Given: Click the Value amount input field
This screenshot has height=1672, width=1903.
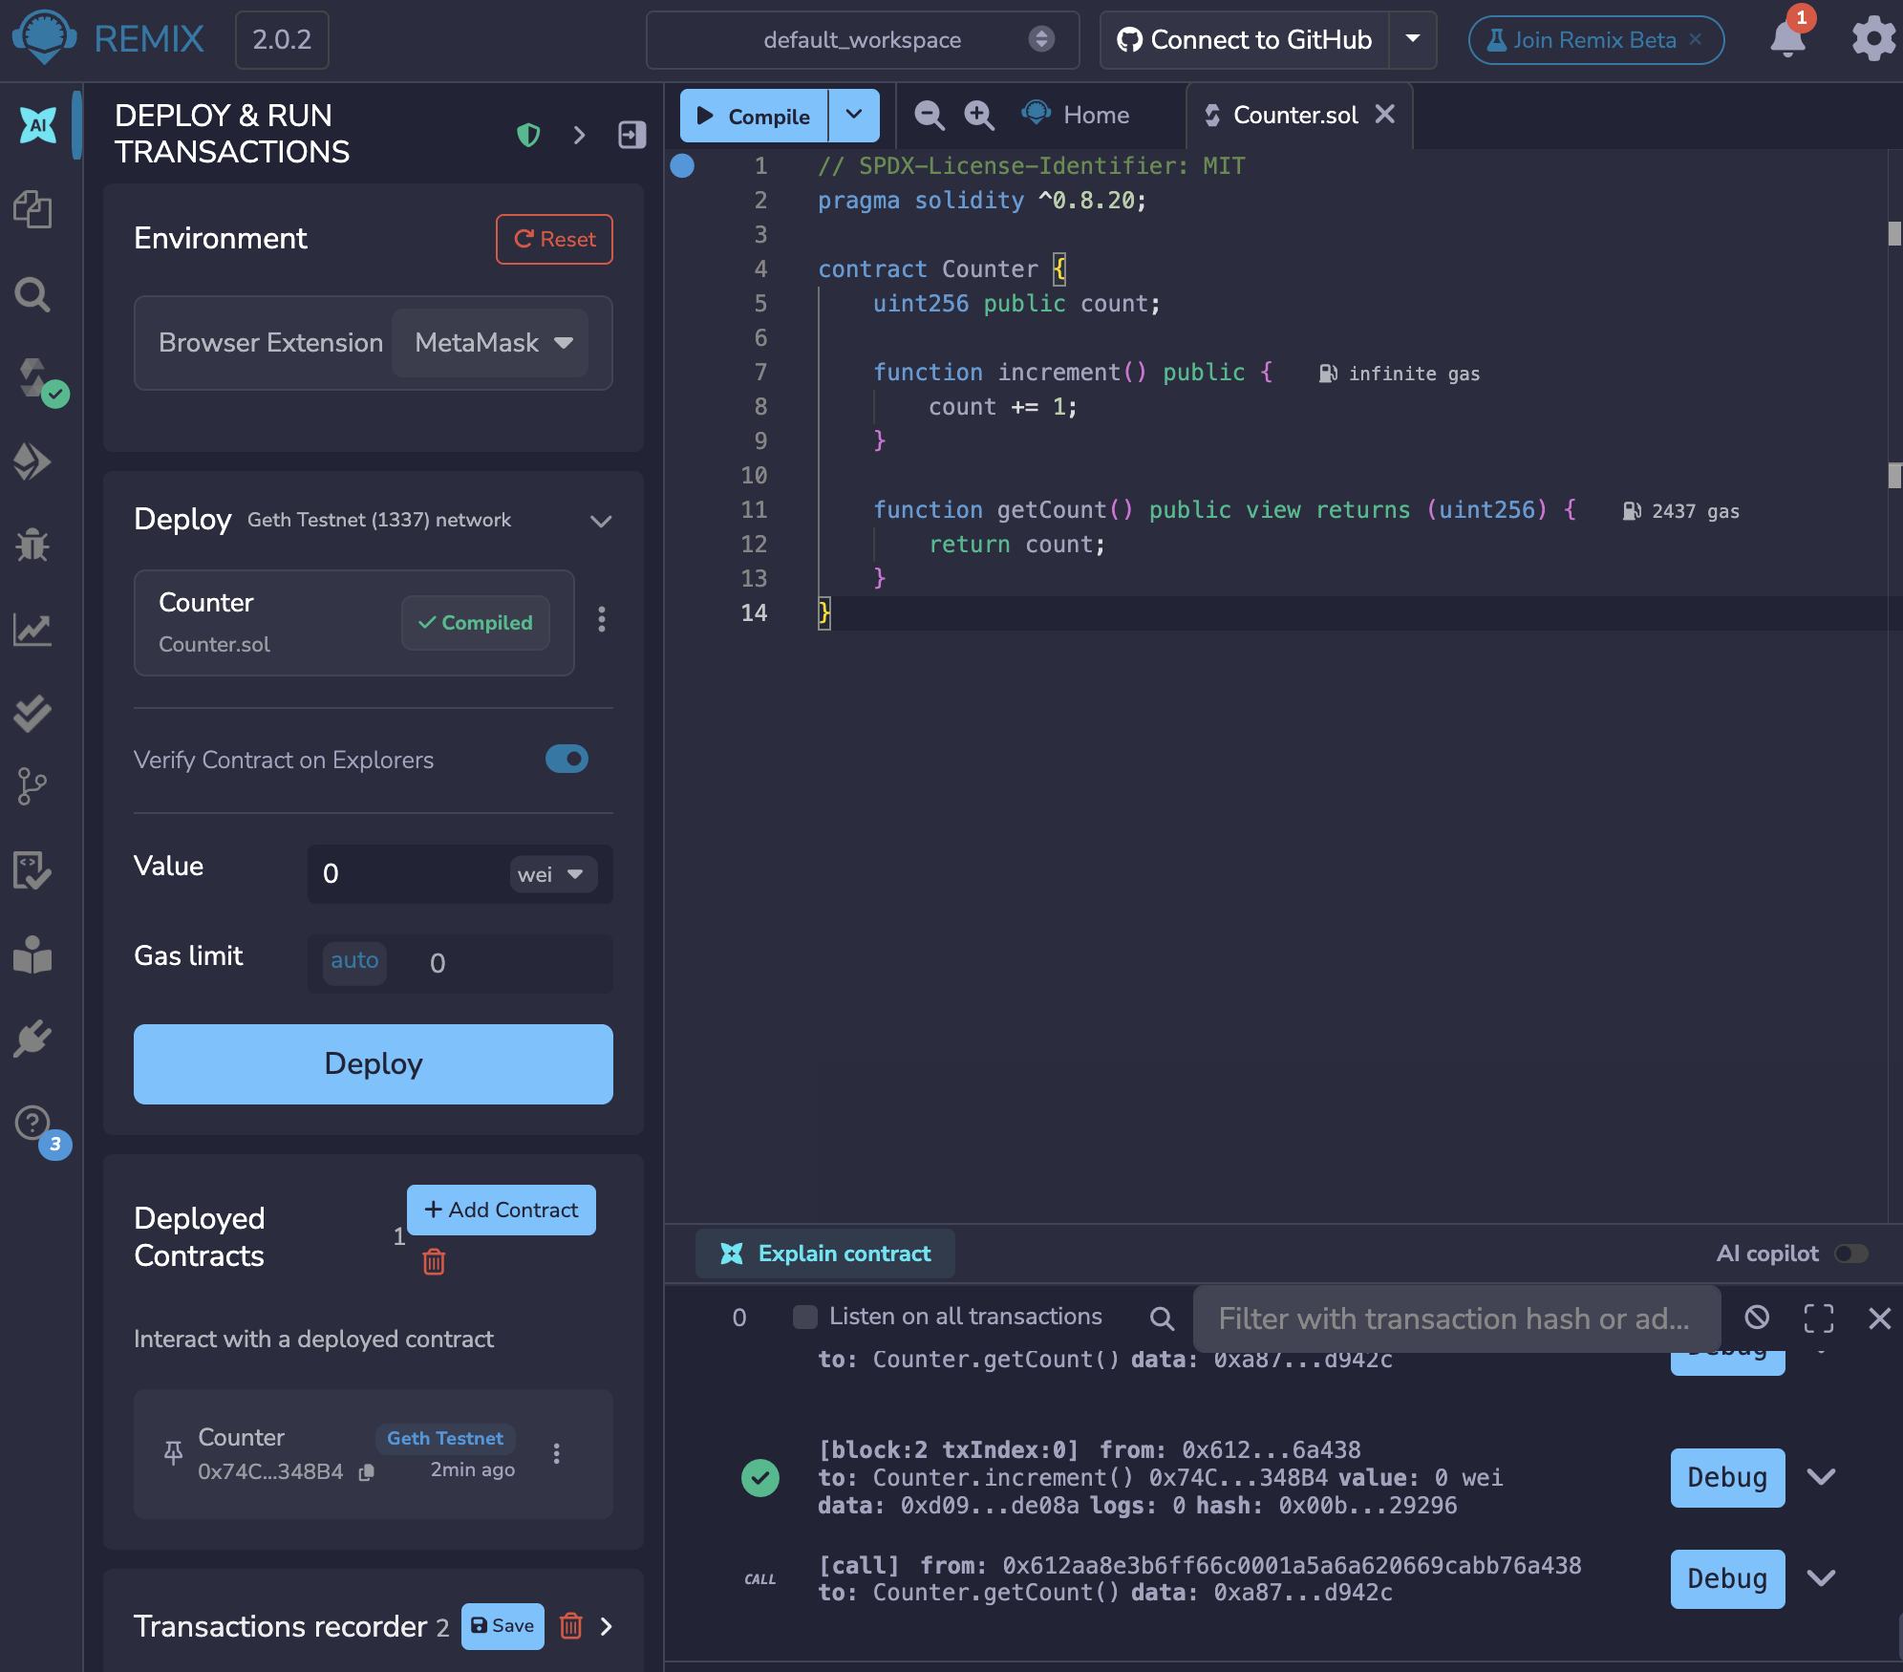Looking at the screenshot, I should click(x=409, y=873).
